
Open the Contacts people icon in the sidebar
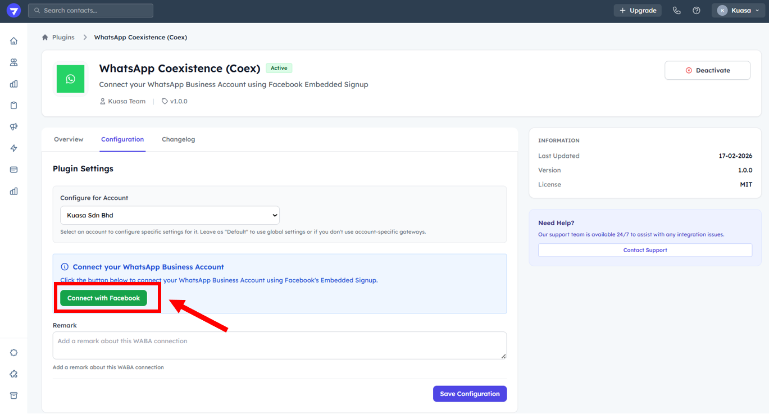(13, 62)
